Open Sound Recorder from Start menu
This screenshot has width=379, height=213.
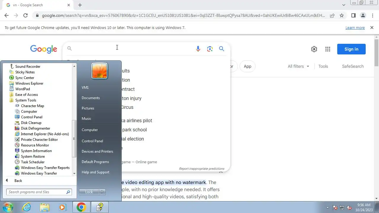click(28, 67)
